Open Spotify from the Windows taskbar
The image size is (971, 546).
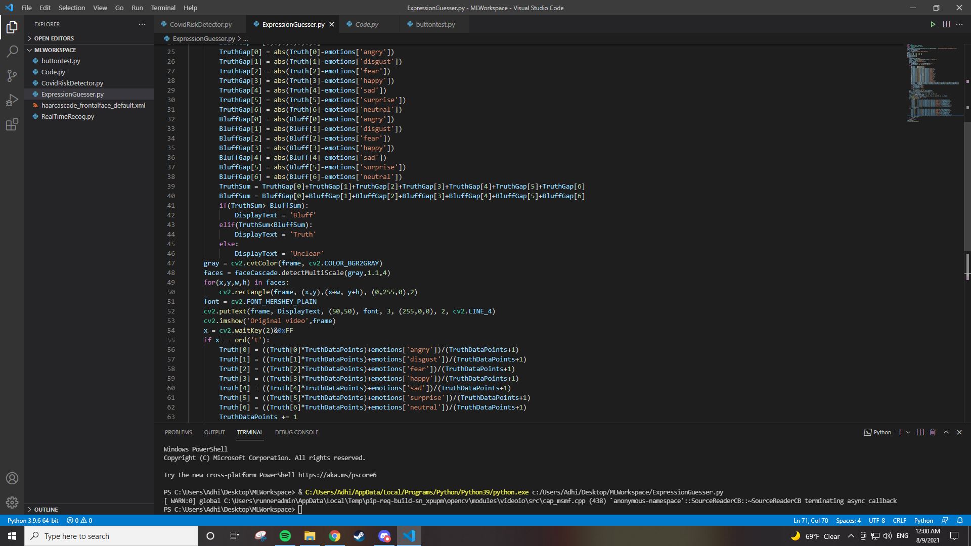[285, 536]
